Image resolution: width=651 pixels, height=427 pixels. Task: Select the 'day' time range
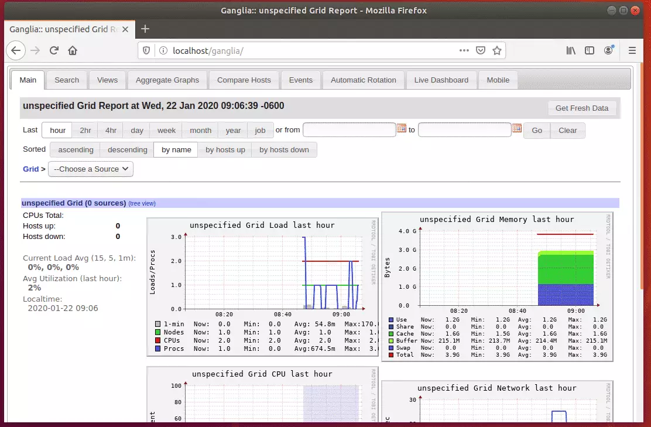(136, 131)
